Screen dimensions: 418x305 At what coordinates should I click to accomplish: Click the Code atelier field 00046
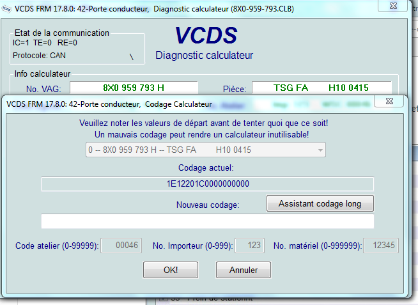(x=121, y=246)
